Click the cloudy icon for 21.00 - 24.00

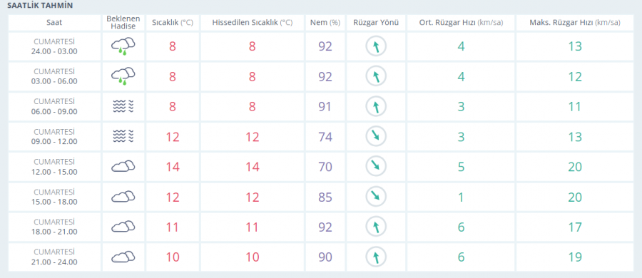(123, 257)
